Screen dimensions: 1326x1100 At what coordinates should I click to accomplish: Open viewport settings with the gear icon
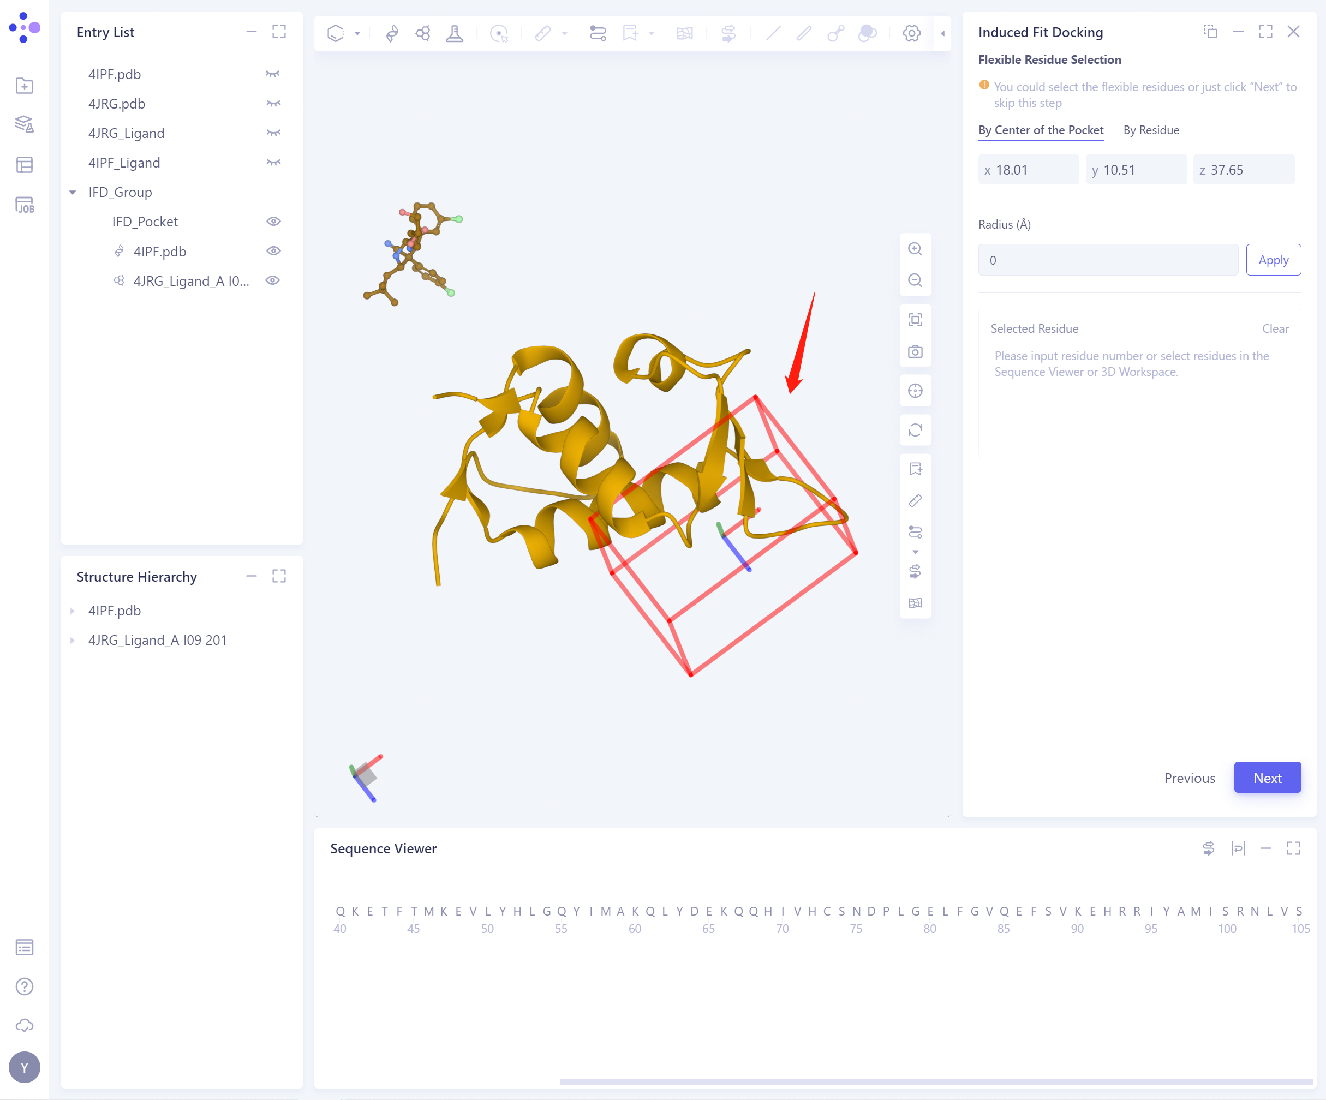(911, 33)
